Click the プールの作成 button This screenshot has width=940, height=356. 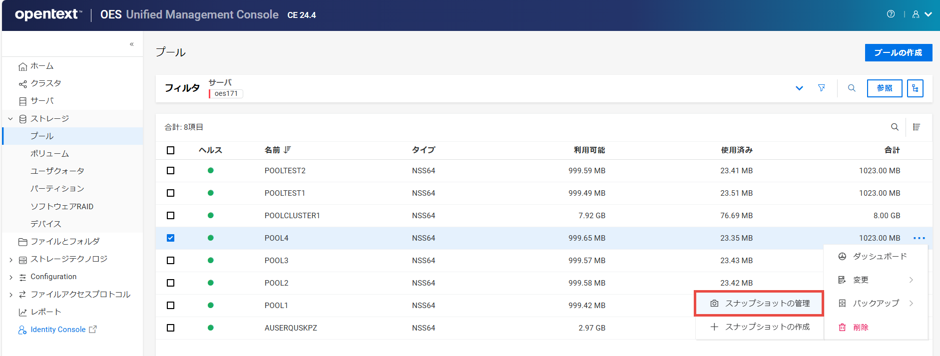click(x=898, y=52)
